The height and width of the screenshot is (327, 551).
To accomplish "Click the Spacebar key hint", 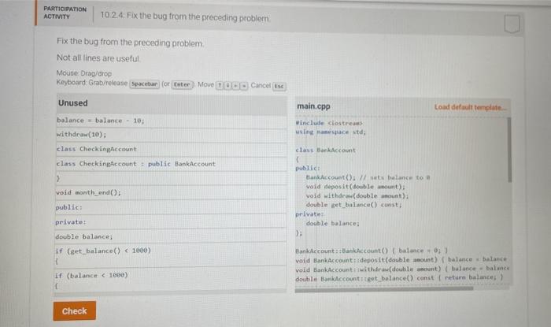I will [x=145, y=84].
